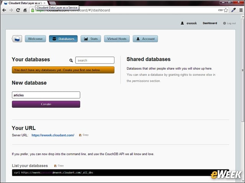The height and width of the screenshot is (183, 245).
Task: Open the Stats tab
Action: click(91, 39)
